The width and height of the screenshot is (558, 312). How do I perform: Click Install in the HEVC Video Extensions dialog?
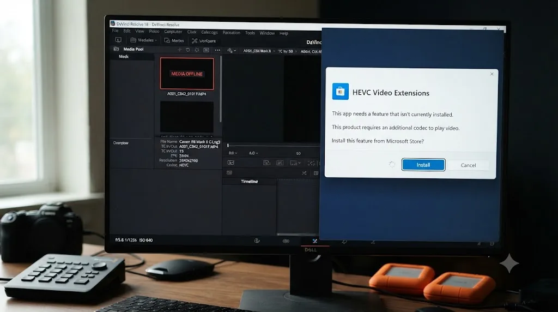(x=423, y=165)
